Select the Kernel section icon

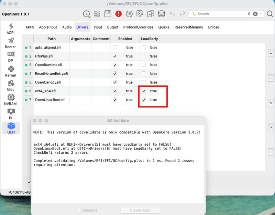point(11,71)
